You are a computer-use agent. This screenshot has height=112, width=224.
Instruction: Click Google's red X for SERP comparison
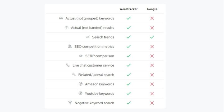point(152,56)
